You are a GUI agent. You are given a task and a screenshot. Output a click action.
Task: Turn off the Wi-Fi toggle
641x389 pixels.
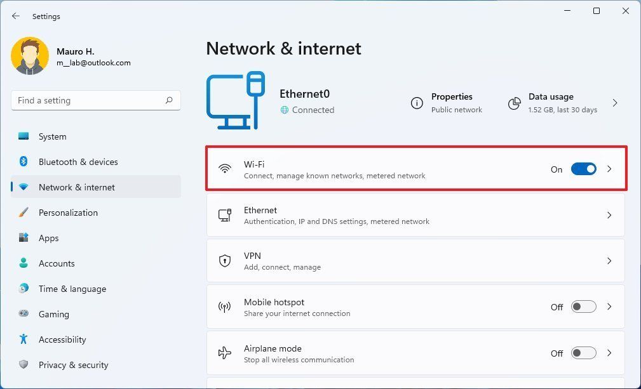pyautogui.click(x=583, y=169)
